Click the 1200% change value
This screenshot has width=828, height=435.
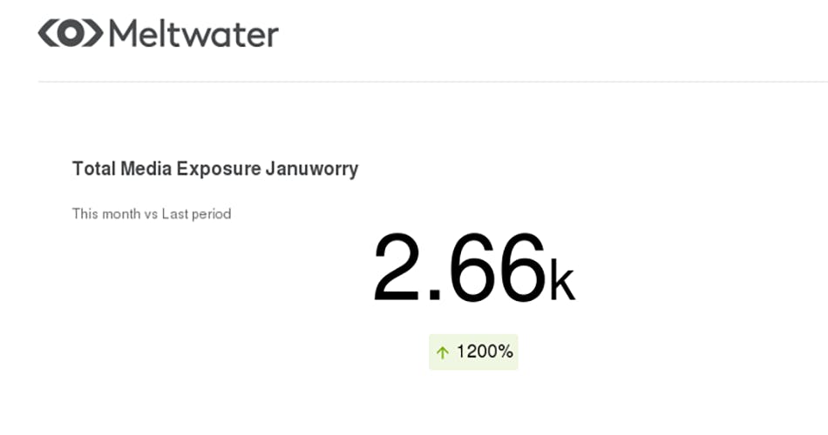click(485, 351)
